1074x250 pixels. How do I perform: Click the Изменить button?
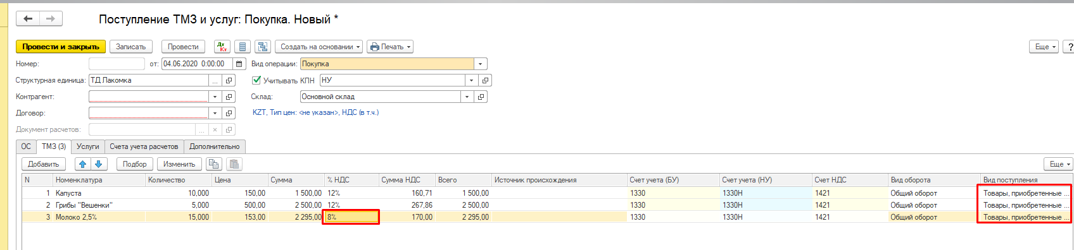click(179, 164)
